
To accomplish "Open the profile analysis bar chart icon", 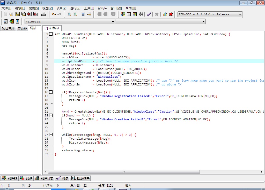I will [165, 14].
